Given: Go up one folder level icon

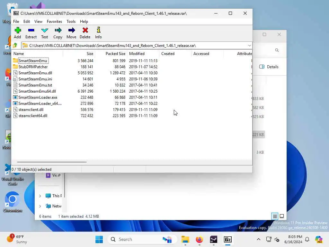Looking at the screenshot, I should pyautogui.click(x=15, y=45).
